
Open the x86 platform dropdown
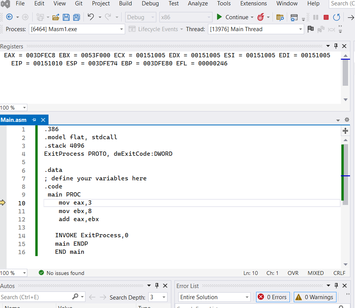click(186, 17)
